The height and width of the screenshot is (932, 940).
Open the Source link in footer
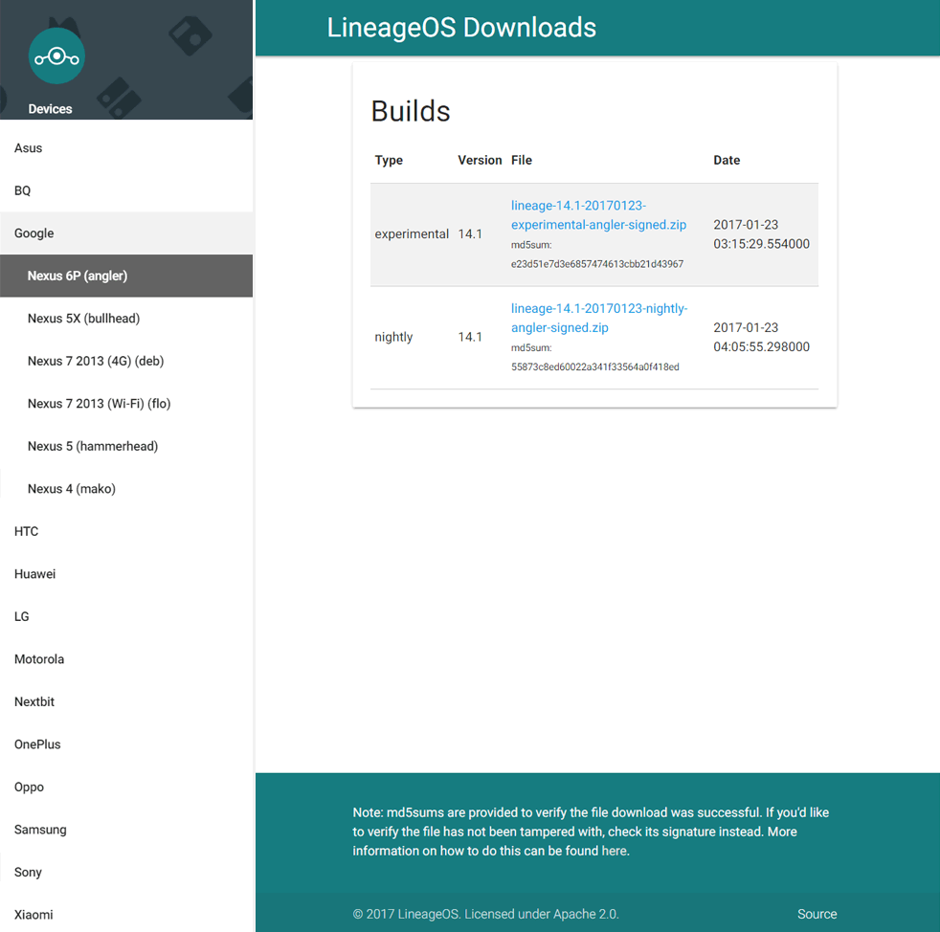point(817,914)
